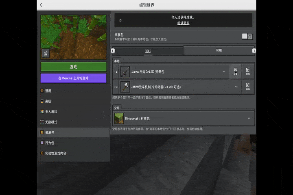Remove the JAVA战斗机制 冷却动画 pack

coord(247,87)
